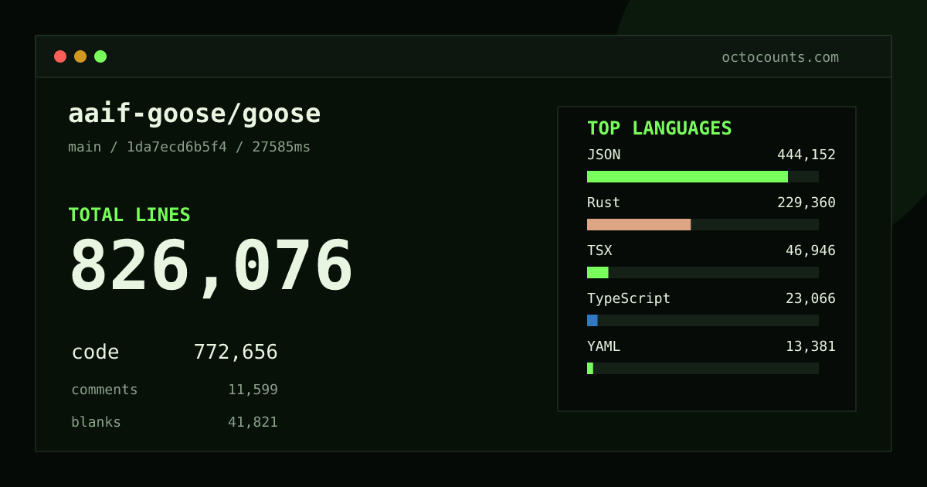Screen dimensions: 927x487
Task: Click the code label
Action: 95,352
